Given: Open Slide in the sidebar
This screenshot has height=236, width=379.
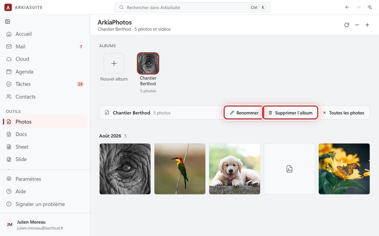Looking at the screenshot, I should click(45, 159).
